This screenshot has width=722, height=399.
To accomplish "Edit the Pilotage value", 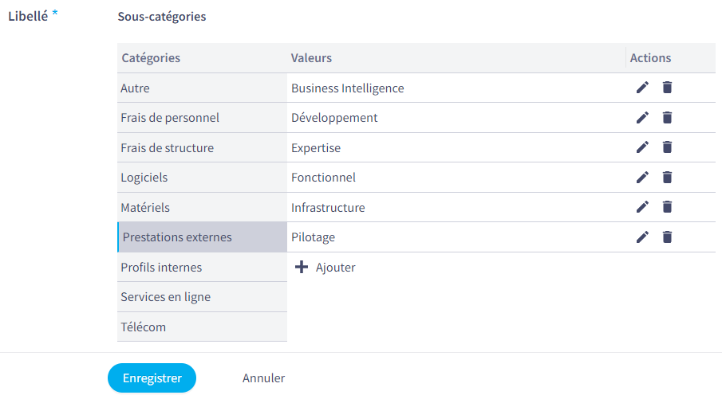I will (x=642, y=237).
